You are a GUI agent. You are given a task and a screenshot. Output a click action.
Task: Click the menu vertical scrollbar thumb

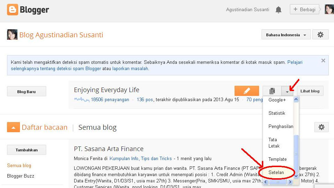(x=296, y=154)
